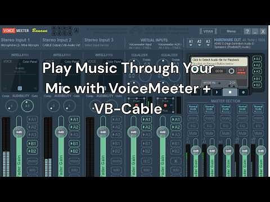Click the Gate knob on Stereo Input 1
Image resolution: width=270 pixels, height=202 pixels.
point(27,106)
